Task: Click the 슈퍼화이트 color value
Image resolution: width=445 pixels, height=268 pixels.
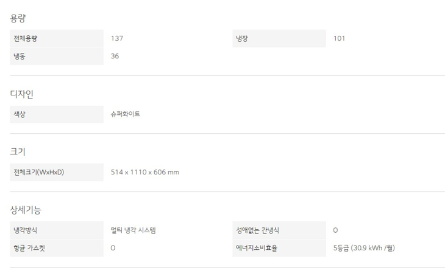Action: tap(126, 114)
